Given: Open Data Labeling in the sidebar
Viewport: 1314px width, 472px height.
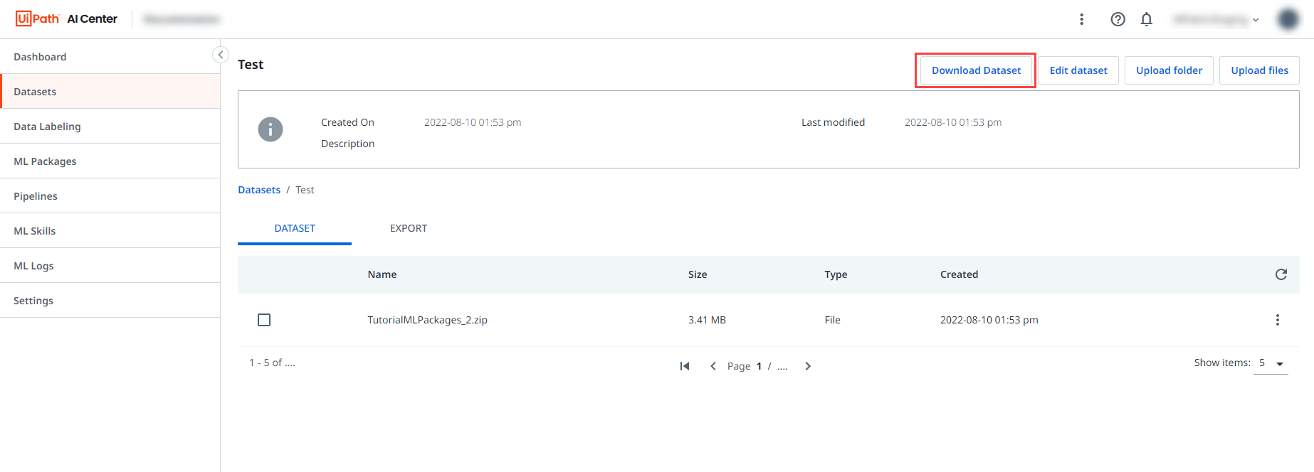Looking at the screenshot, I should coord(110,127).
